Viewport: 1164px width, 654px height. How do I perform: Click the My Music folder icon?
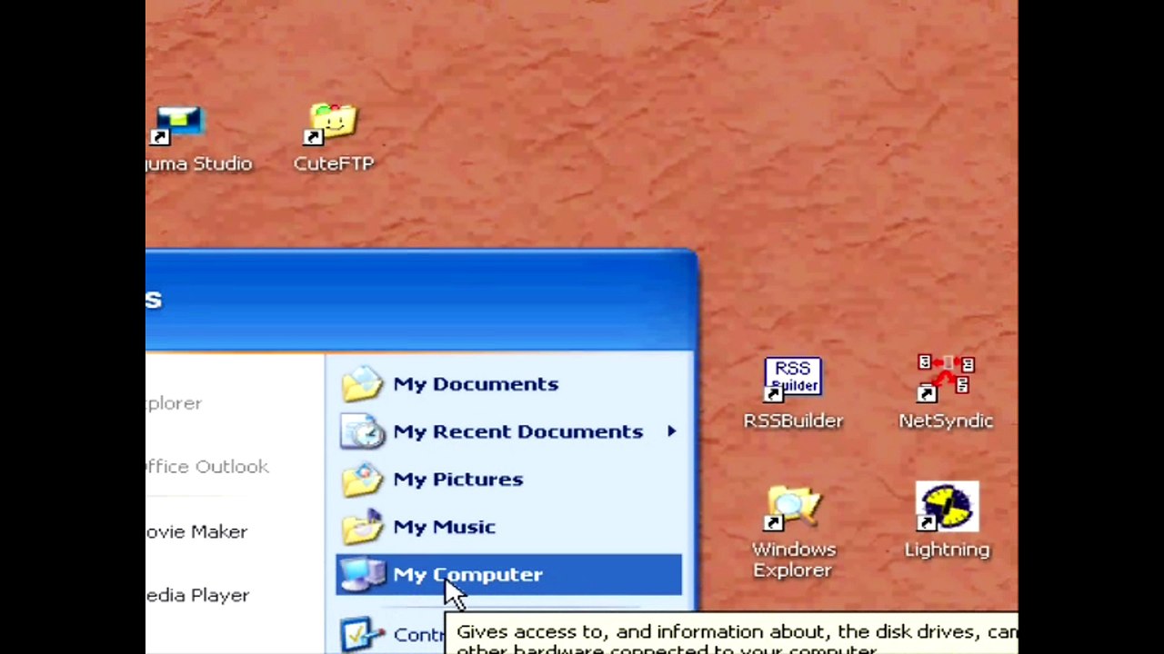[363, 527]
